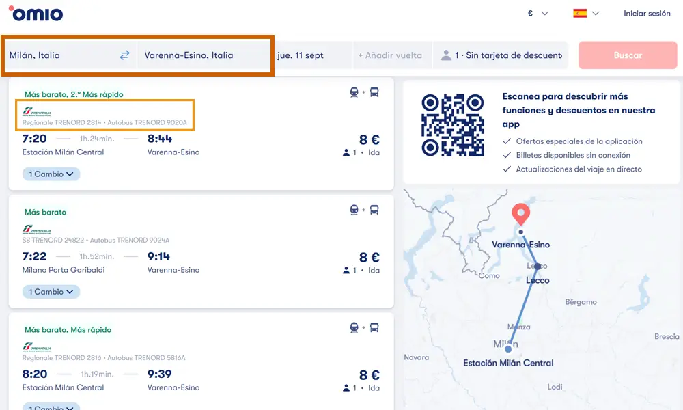Click 'Regionale TRENORD 2816' service text
683x410 pixels.
[x=61, y=358]
